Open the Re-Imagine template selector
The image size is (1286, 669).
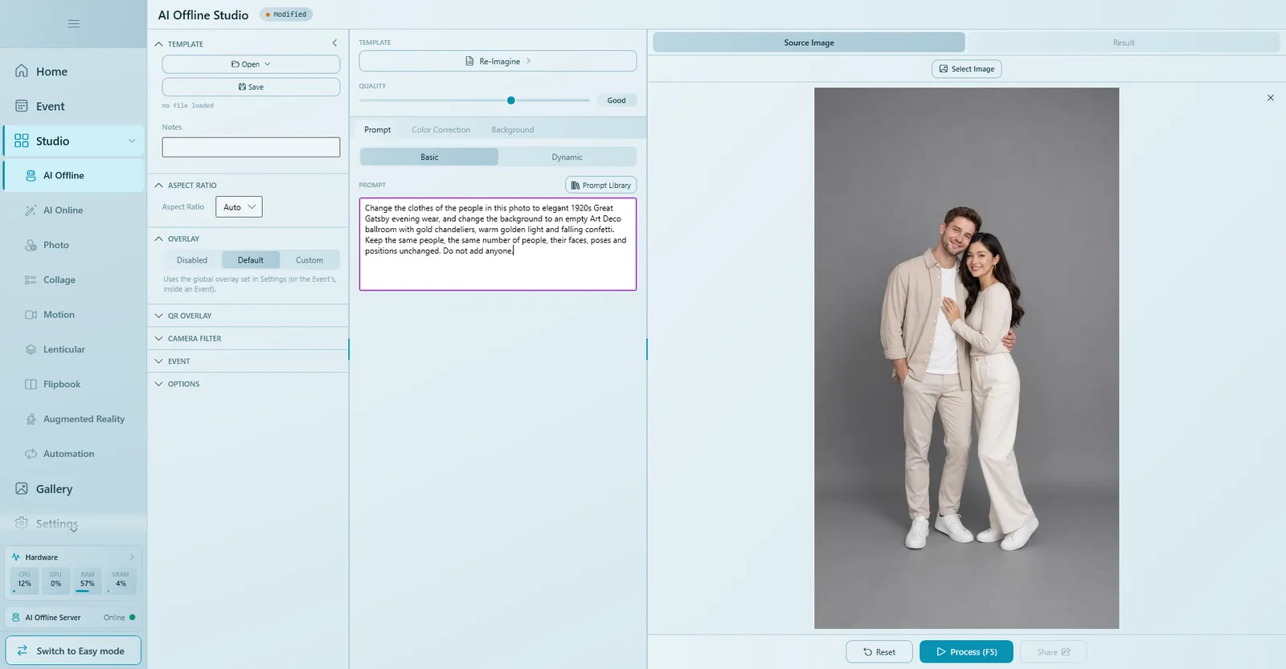point(498,61)
